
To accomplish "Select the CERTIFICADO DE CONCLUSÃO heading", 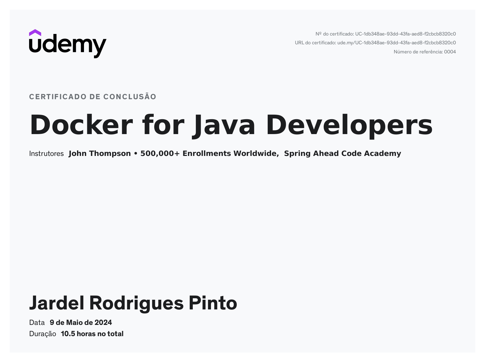I will [92, 96].
